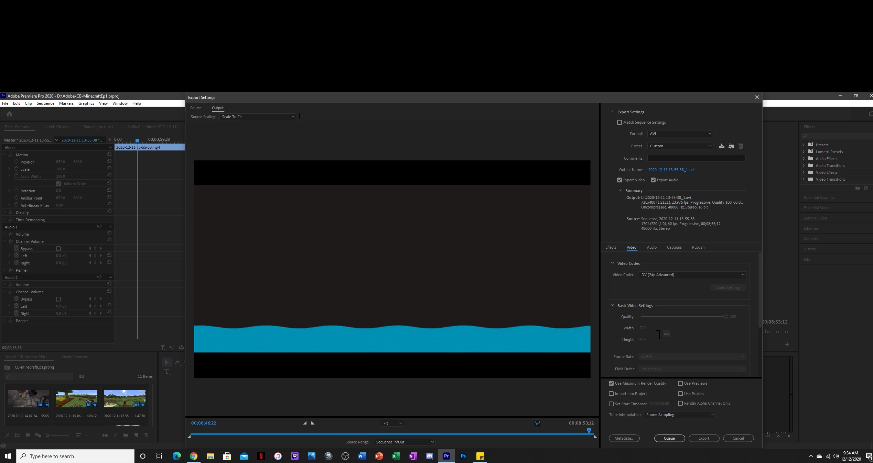
Task: Click the Comments input field
Action: [x=696, y=158]
